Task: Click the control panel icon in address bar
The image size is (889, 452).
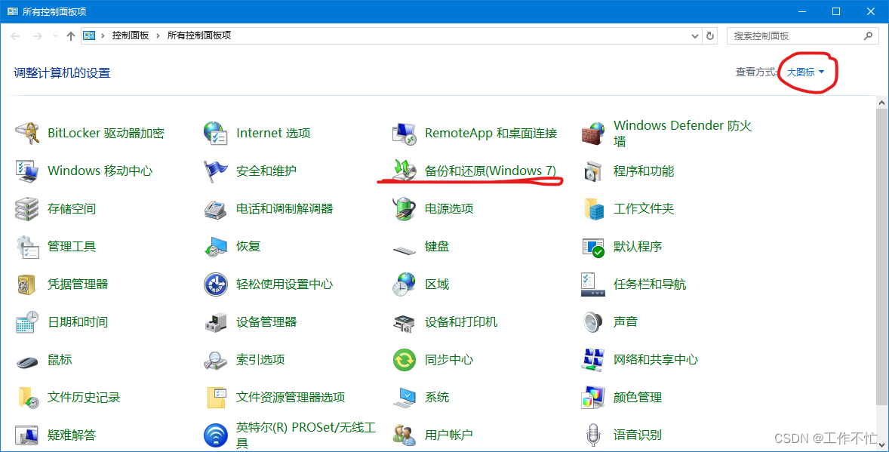Action: [x=89, y=35]
